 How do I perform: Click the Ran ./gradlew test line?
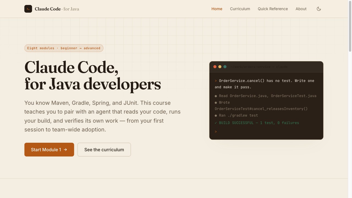tap(237, 116)
